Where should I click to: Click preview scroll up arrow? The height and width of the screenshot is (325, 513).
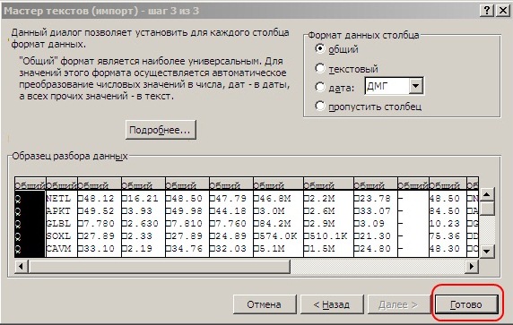tap(487, 194)
